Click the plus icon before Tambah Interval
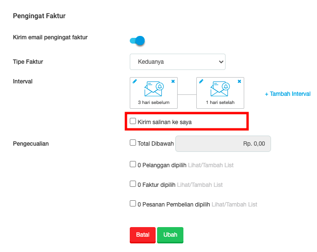This screenshot has height=252, width=317. point(266,94)
